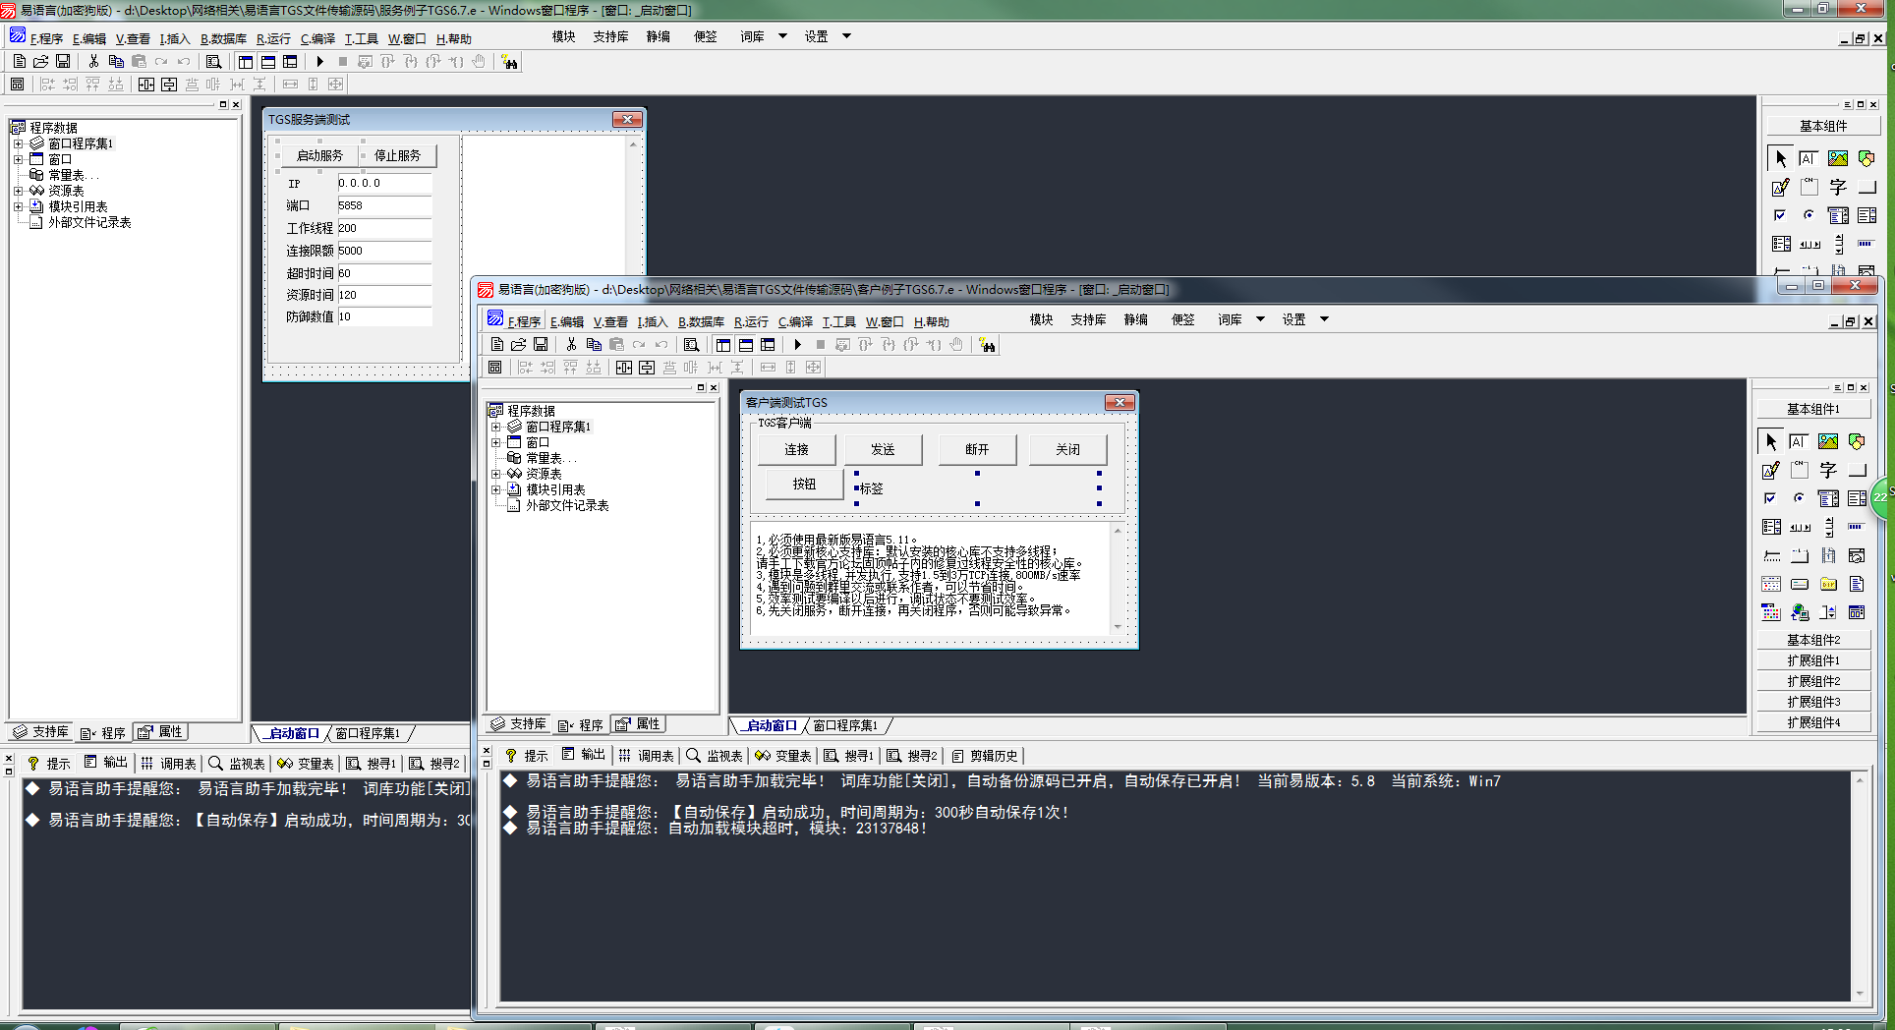Click Run (play) icon in front window toolbar
Screen dimensions: 1895x1030
click(x=798, y=345)
